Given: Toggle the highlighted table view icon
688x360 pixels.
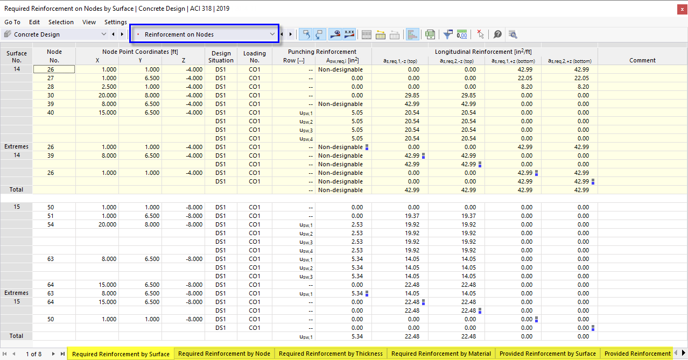Looking at the screenshot, I should click(x=412, y=34).
